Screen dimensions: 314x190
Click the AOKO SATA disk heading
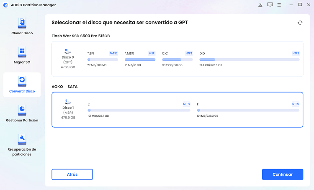[64, 87]
